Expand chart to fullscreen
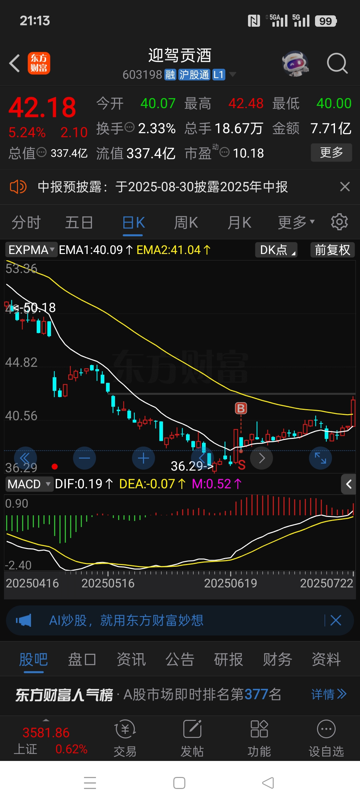Screen dimensions: 360x805 (320, 458)
